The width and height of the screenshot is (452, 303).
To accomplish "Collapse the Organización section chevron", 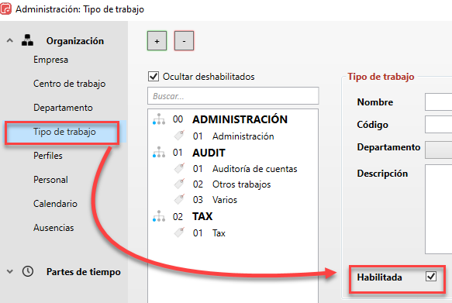I will [10, 40].
